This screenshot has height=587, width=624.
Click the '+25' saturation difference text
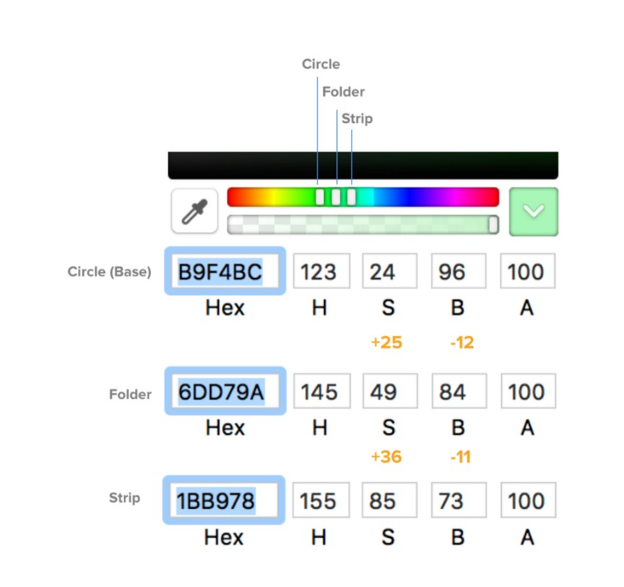pyautogui.click(x=386, y=343)
